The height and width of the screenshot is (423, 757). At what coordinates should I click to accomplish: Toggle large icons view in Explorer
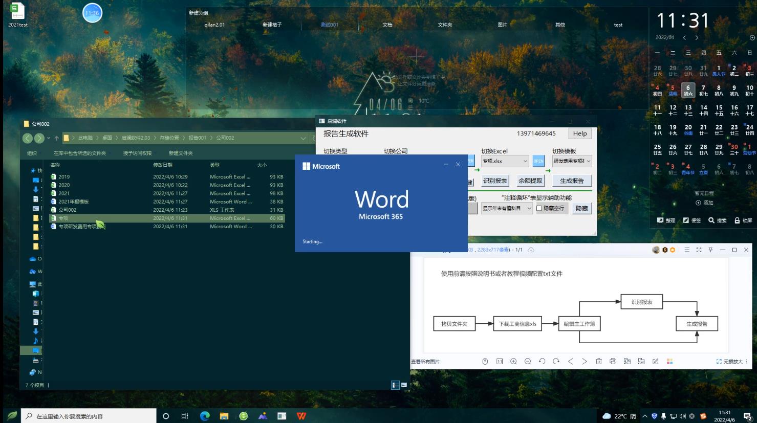pyautogui.click(x=404, y=385)
